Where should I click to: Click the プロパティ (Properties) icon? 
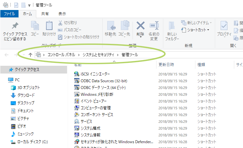(224, 25)
